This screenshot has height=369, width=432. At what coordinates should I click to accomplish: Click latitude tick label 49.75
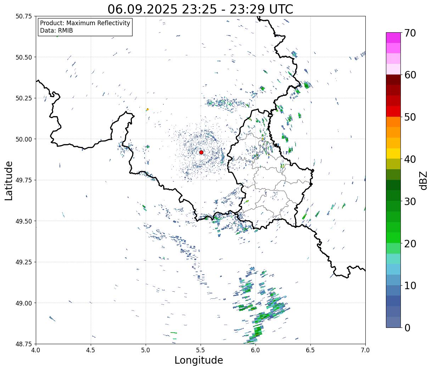click(24, 180)
